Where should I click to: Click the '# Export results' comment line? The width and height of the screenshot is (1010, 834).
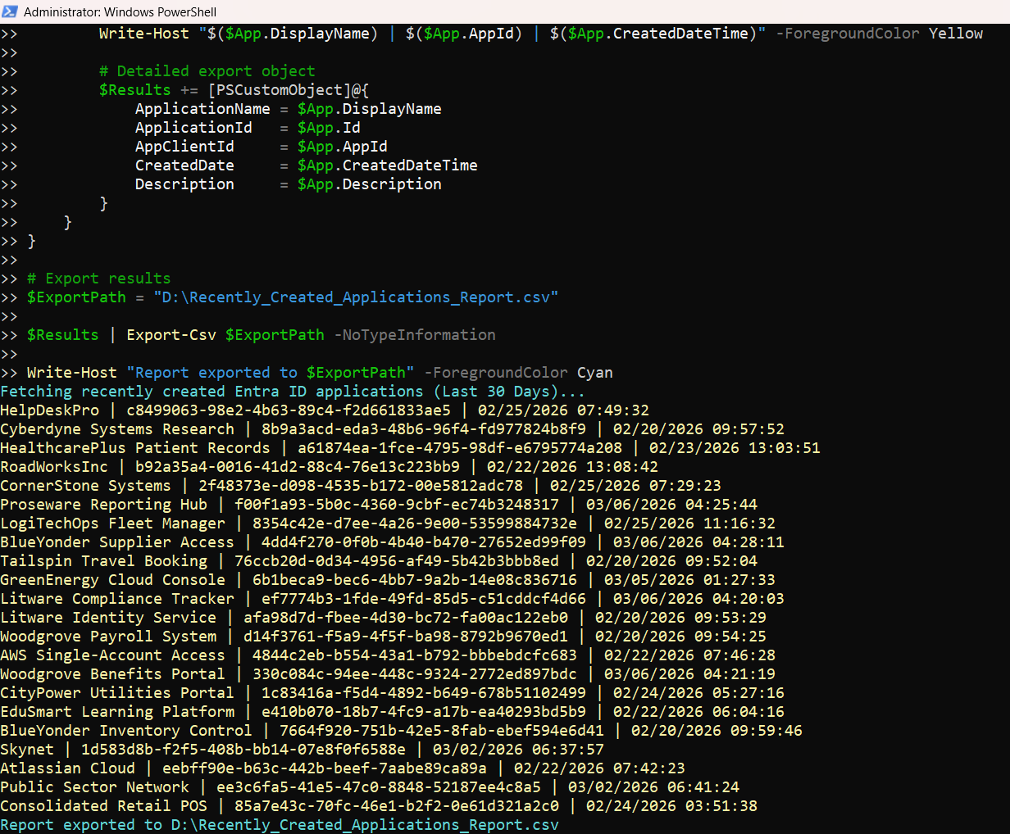click(98, 279)
